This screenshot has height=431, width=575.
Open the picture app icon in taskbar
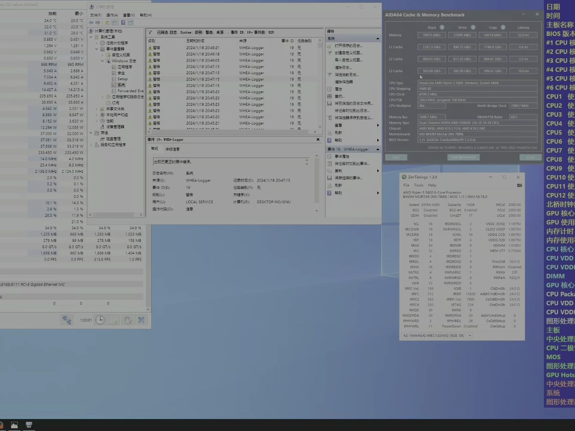[x=14, y=425]
